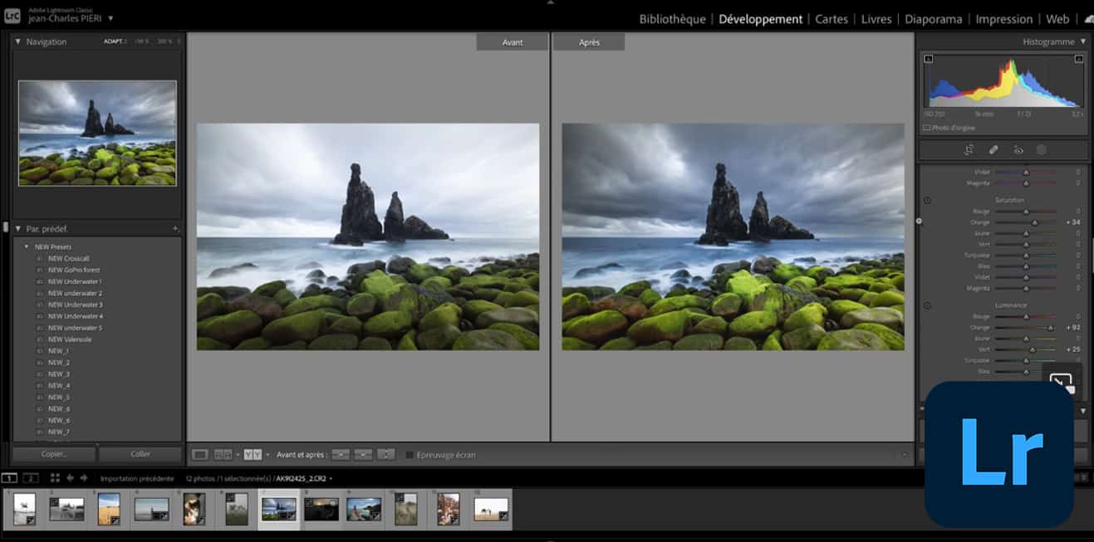
Task: Add a new preset with plus icon
Action: (174, 228)
